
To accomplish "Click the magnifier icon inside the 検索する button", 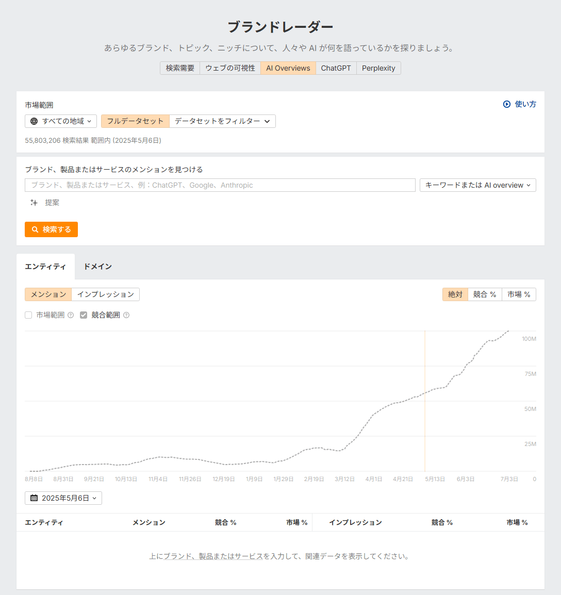I will tap(35, 229).
